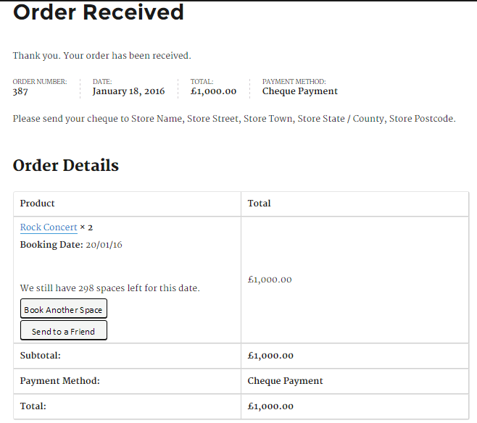
Task: Click the Send to a Friend button
Action: tap(64, 330)
